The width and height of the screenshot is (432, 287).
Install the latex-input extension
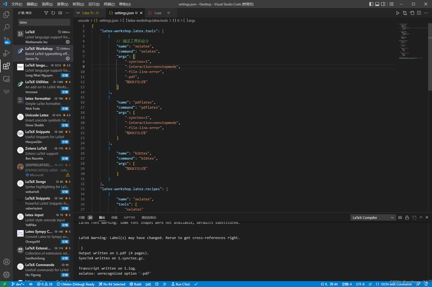[x=65, y=225]
